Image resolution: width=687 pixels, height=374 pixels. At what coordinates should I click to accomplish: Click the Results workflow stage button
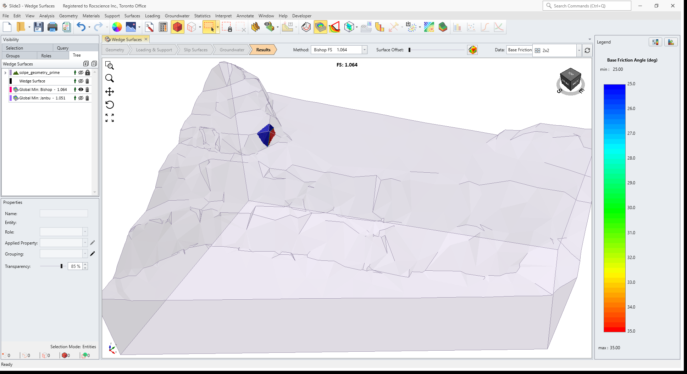pos(262,50)
